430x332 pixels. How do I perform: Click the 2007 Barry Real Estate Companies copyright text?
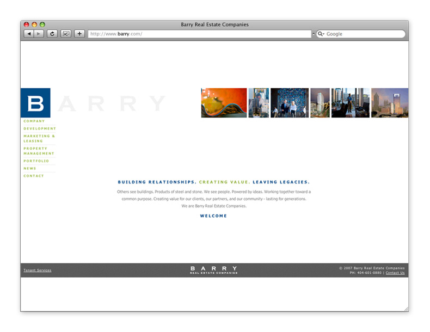click(372, 268)
